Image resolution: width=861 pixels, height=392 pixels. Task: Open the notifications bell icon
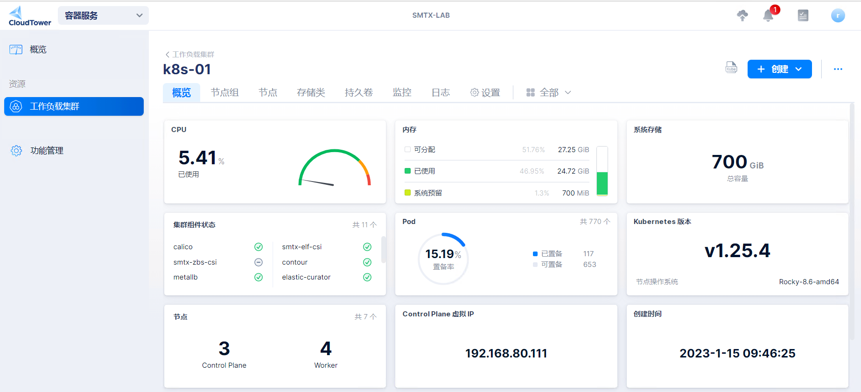[768, 15]
